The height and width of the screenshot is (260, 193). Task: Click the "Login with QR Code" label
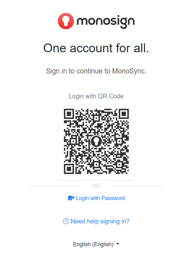[96, 96]
